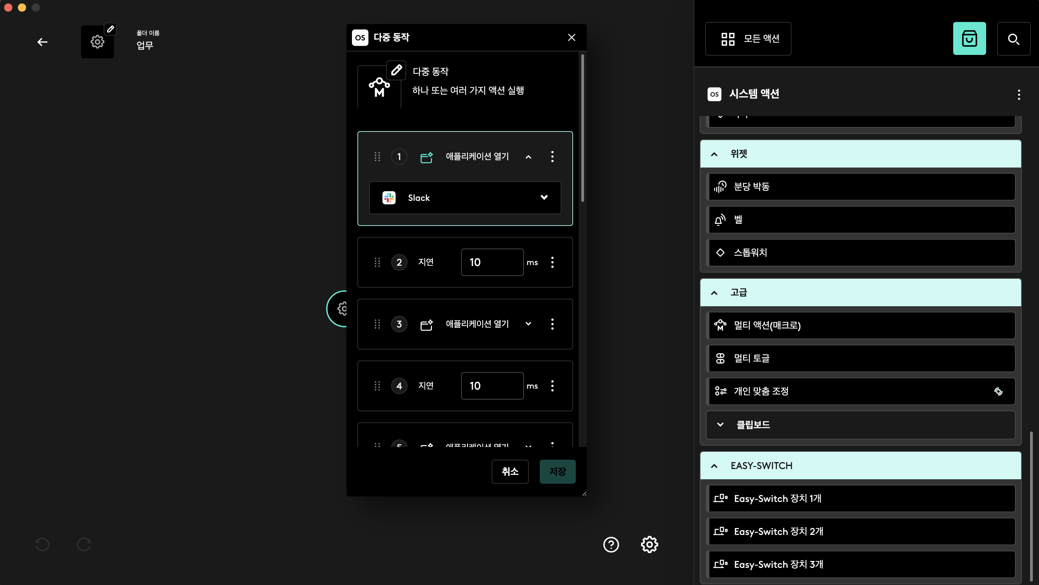
Task: Click the edit pencil on the folder icon
Action: [111, 29]
